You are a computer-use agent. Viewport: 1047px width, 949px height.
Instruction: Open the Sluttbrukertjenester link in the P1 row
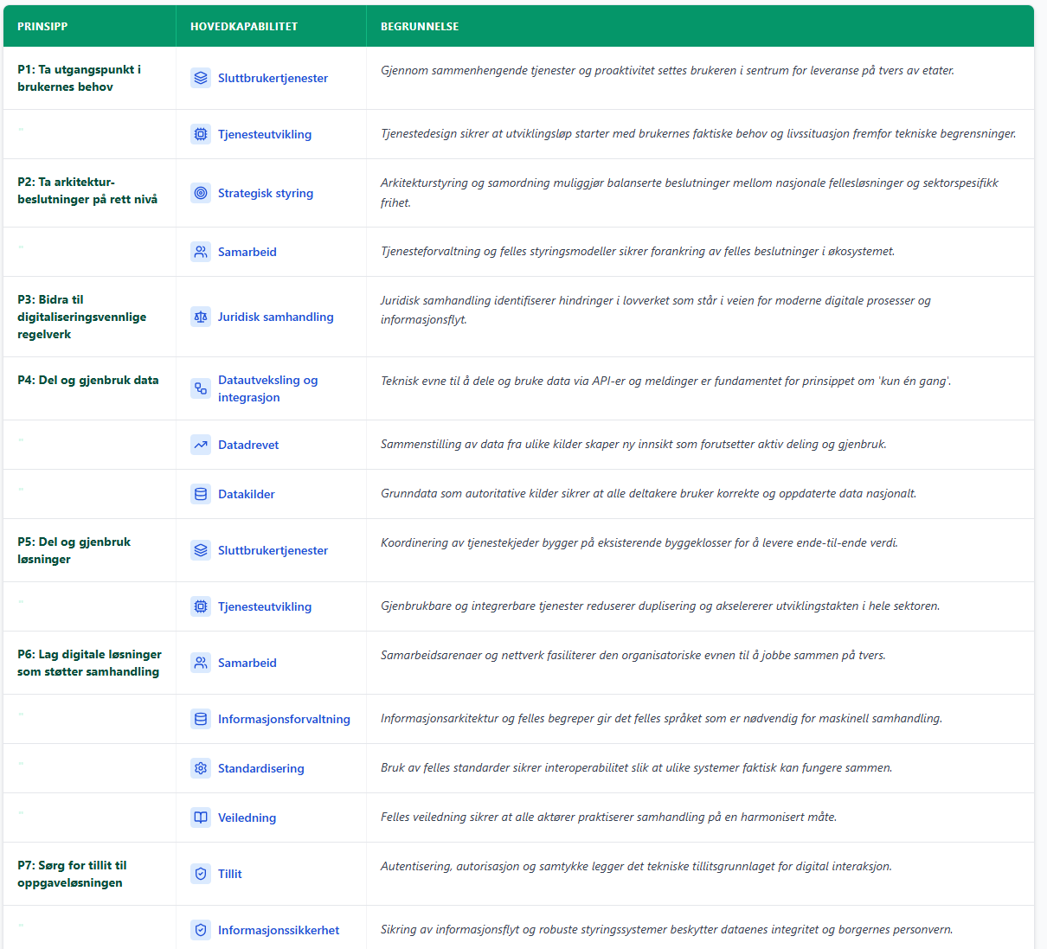[x=273, y=78]
